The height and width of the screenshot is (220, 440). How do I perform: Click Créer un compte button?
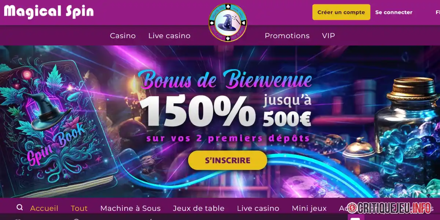click(341, 12)
